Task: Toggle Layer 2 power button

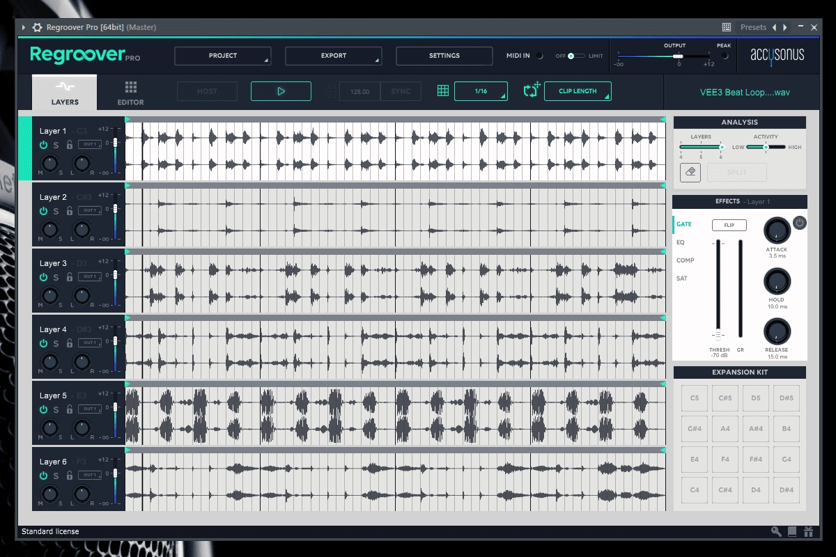Action: [43, 211]
